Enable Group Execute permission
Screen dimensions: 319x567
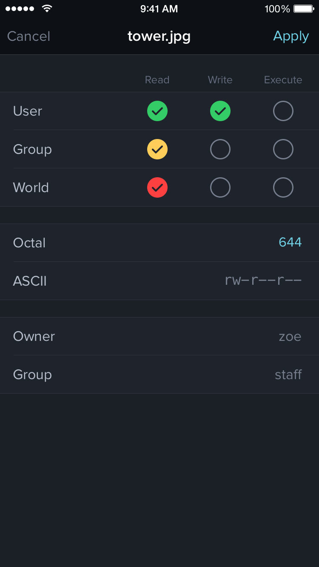pos(283,149)
